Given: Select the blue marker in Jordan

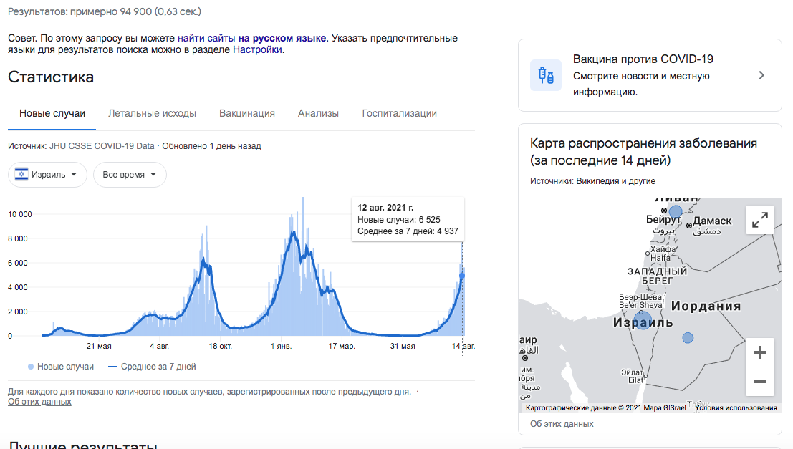Looking at the screenshot, I should (x=687, y=337).
